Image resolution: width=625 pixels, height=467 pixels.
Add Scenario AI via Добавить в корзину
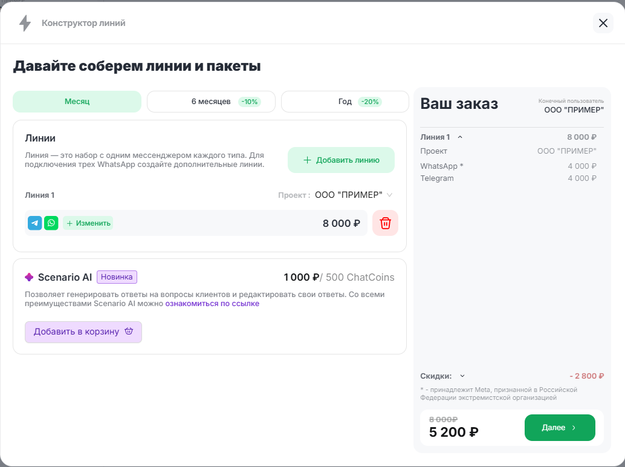point(83,332)
